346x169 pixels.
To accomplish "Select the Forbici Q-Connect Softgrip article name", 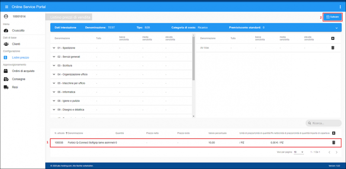I will 92,143.
